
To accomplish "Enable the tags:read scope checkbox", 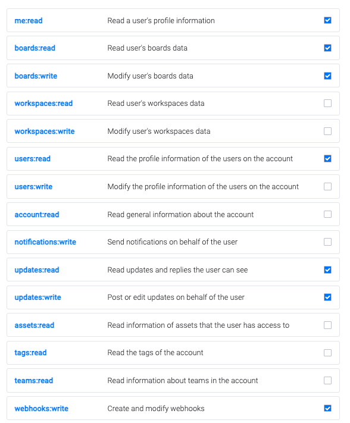I will pyautogui.click(x=327, y=353).
